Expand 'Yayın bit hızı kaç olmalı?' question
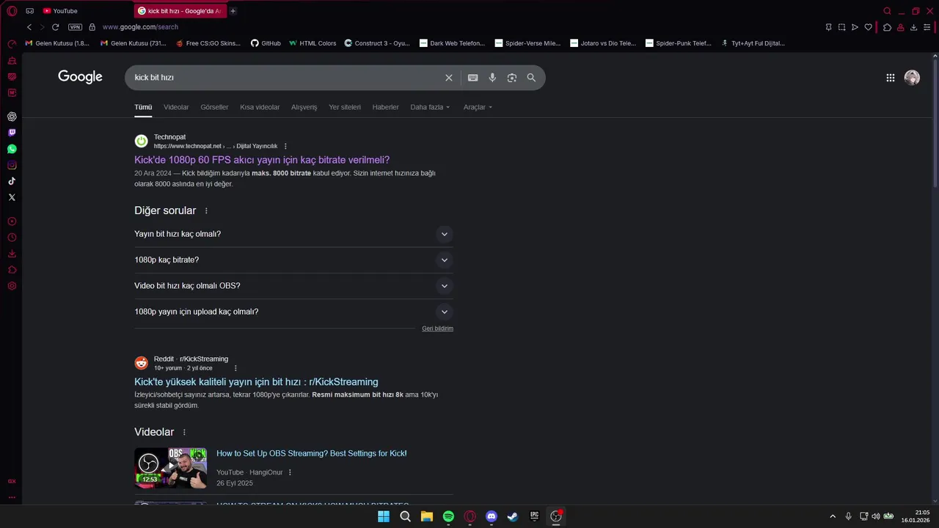This screenshot has width=939, height=528. (x=293, y=234)
